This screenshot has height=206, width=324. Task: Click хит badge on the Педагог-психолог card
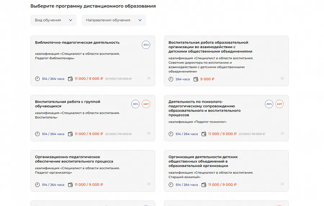click(279, 104)
